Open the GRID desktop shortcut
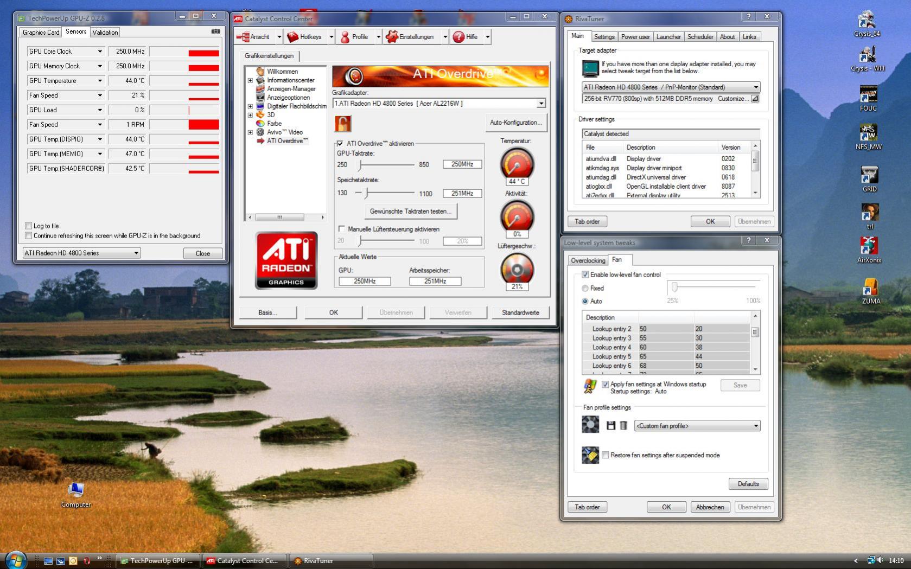The width and height of the screenshot is (911, 569). tap(869, 180)
